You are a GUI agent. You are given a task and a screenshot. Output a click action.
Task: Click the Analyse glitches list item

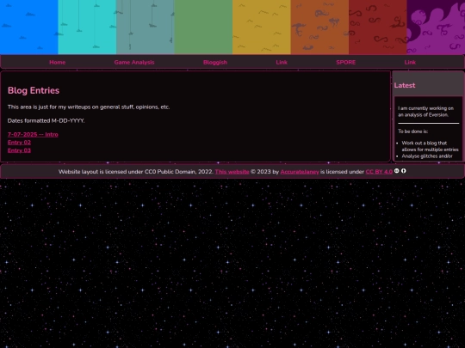point(427,156)
